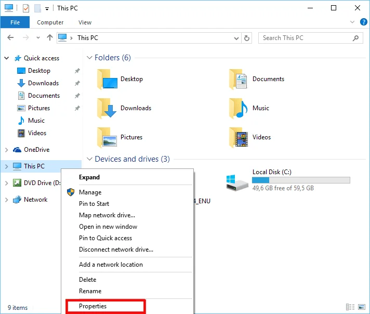Open the address bar history dropdown
This screenshot has width=370, height=314.
[x=236, y=38]
